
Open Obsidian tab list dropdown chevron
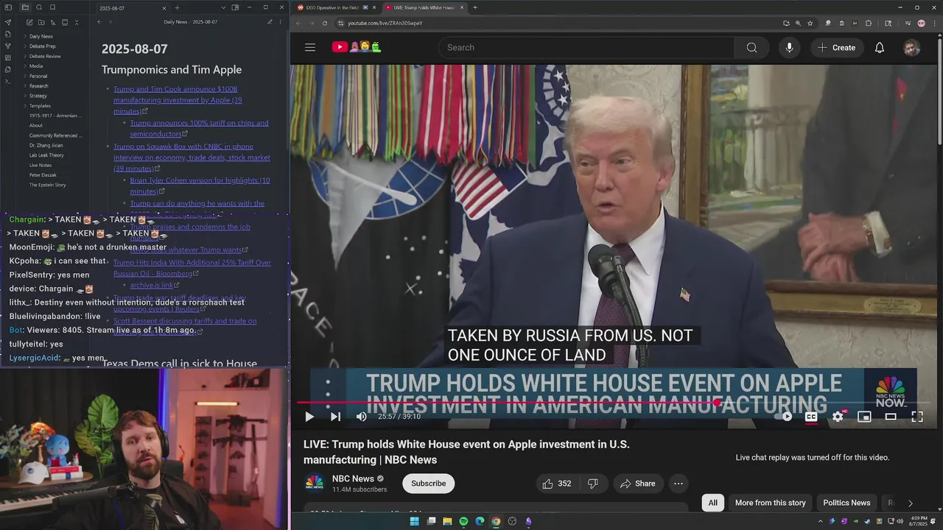223,7
